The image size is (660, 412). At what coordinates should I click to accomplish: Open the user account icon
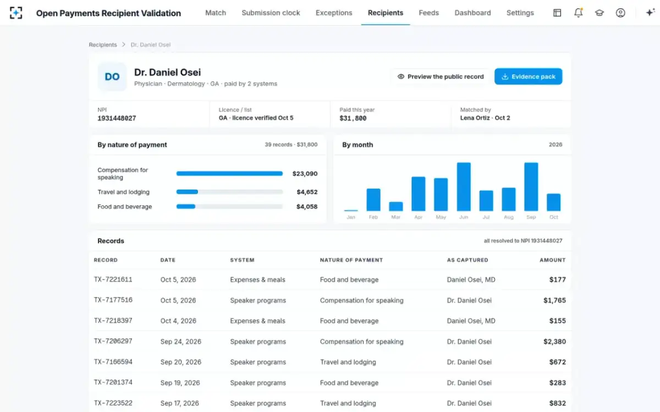tap(620, 13)
